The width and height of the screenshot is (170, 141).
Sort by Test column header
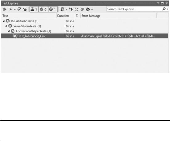click(29, 16)
